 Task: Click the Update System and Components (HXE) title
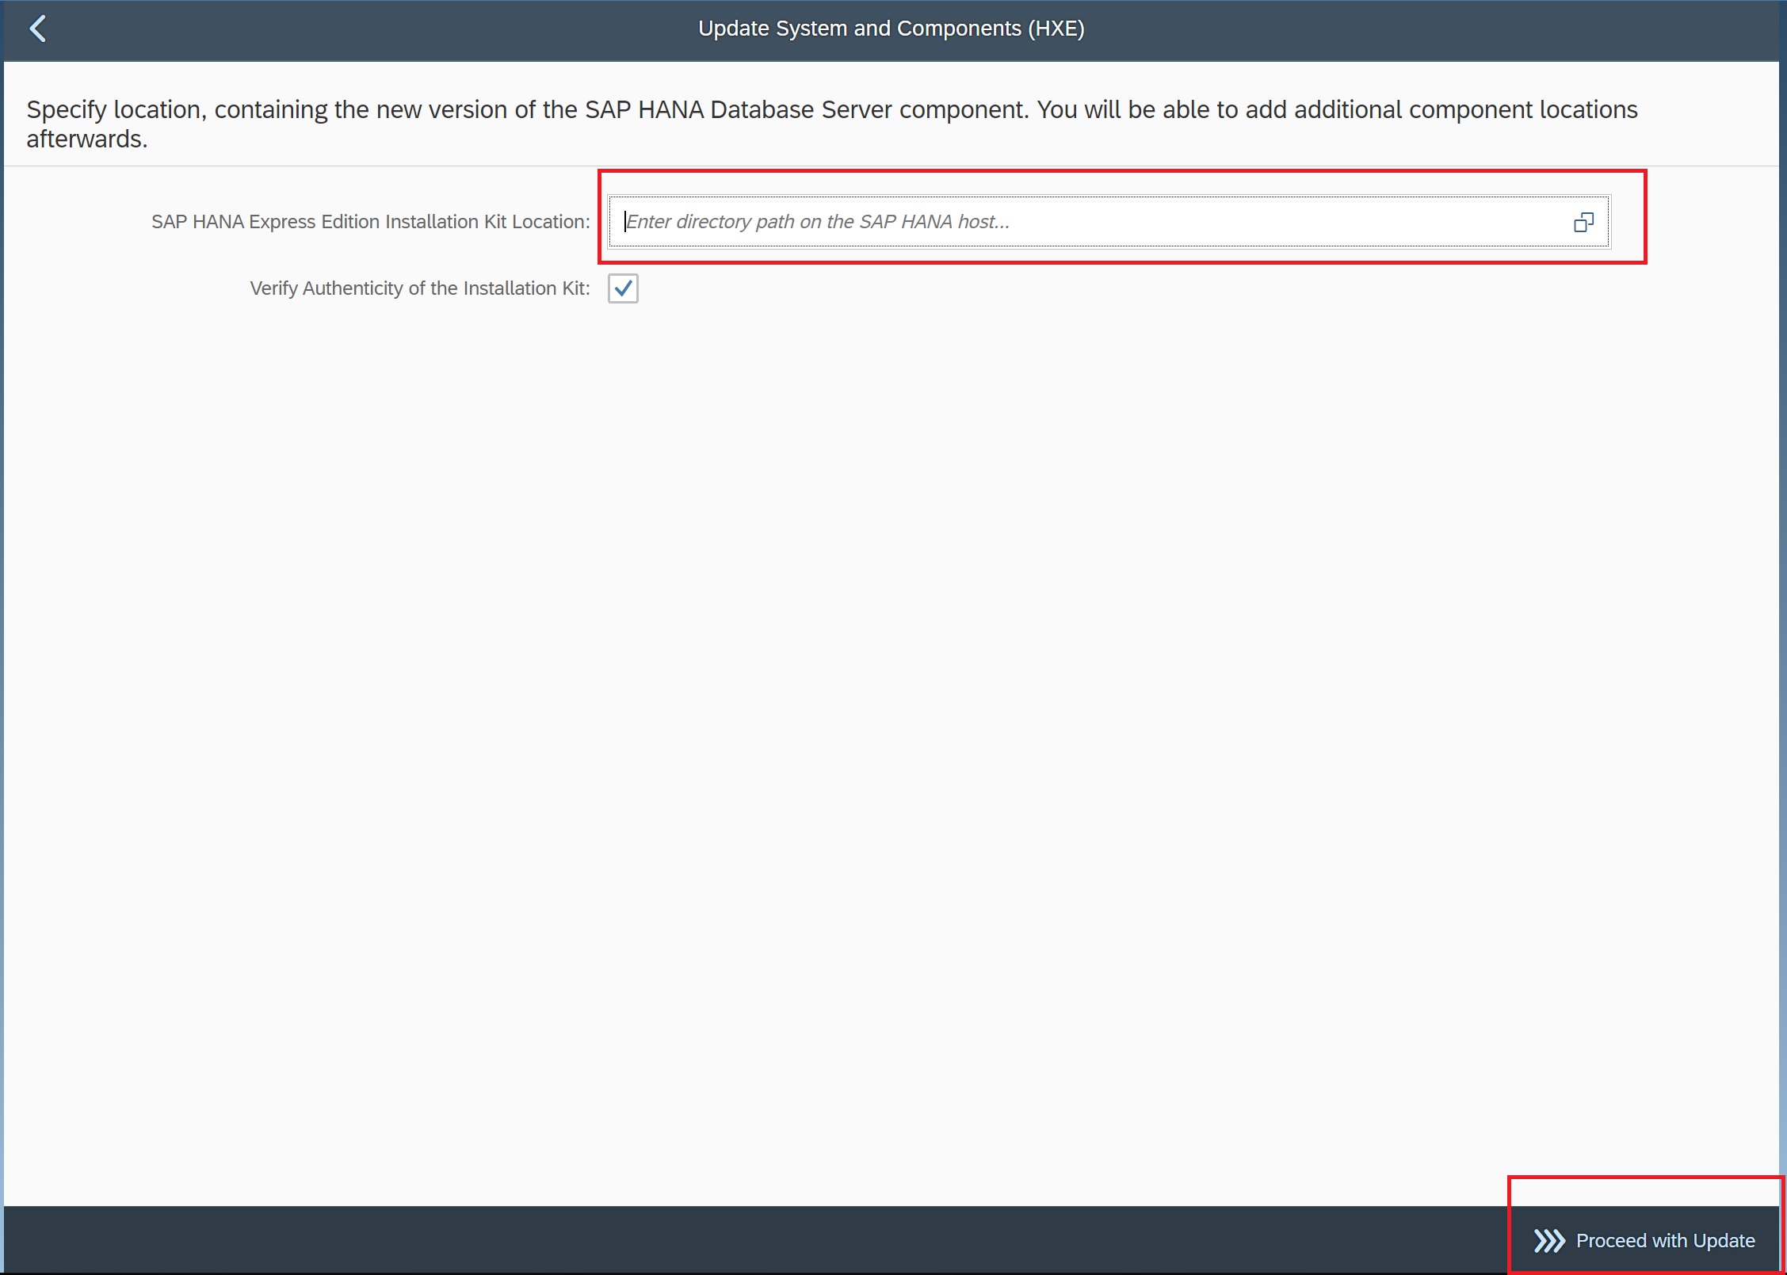coord(891,29)
